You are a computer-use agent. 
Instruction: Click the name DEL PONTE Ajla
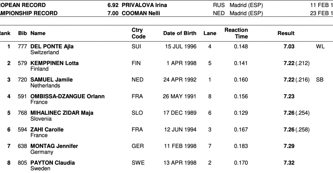coord(52,47)
